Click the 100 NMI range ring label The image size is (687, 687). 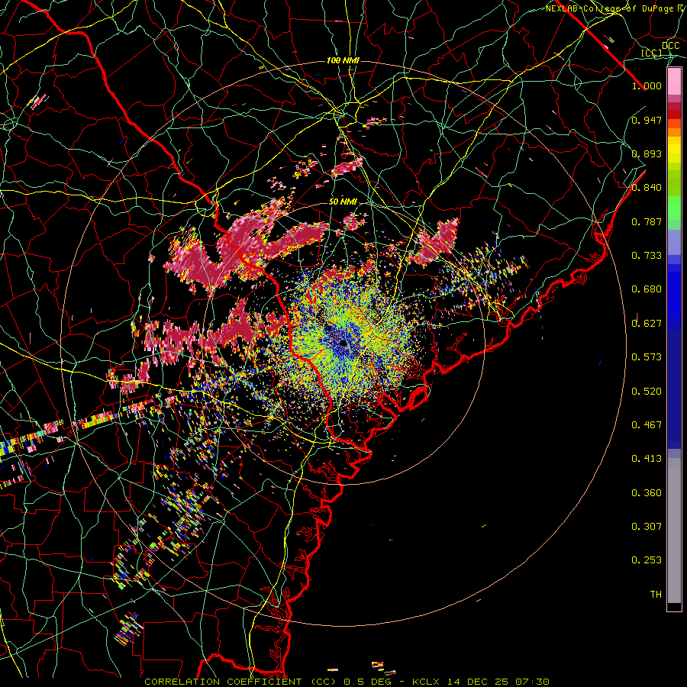pos(343,60)
